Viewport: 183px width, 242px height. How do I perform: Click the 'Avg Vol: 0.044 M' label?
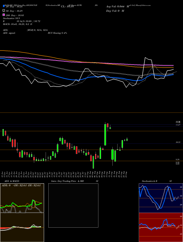pyautogui.click(x=117, y=7)
